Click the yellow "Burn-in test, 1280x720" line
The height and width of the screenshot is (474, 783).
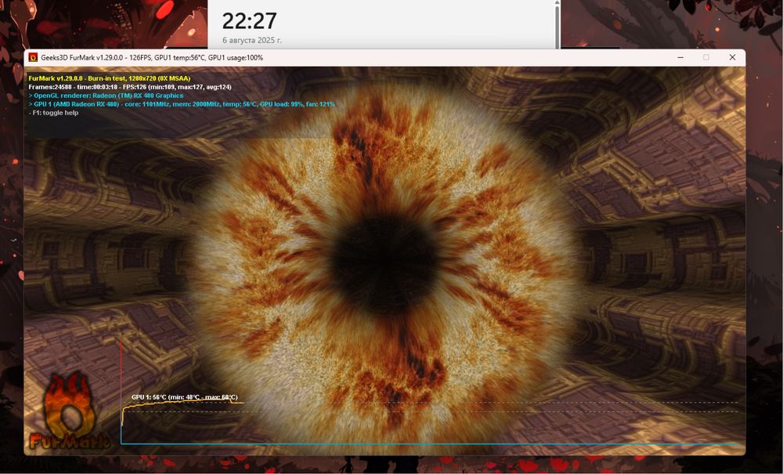[x=110, y=78]
